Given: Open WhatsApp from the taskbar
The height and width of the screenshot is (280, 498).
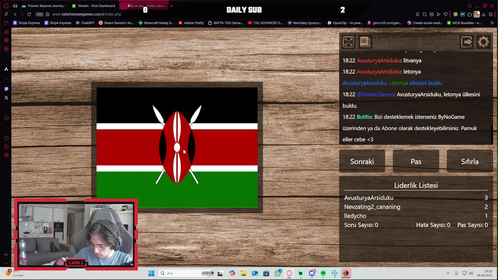Looking at the screenshot, I should click(278, 273).
